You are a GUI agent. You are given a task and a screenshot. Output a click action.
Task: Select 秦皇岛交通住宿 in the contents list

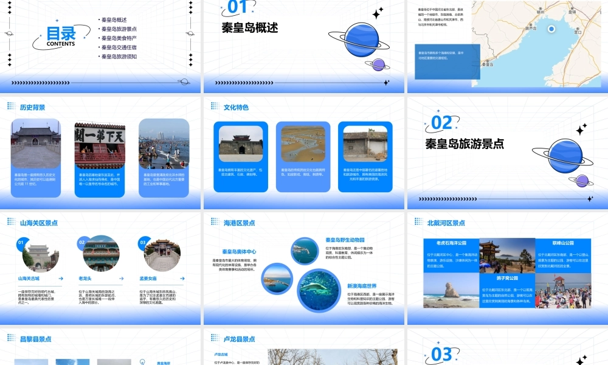click(x=119, y=47)
